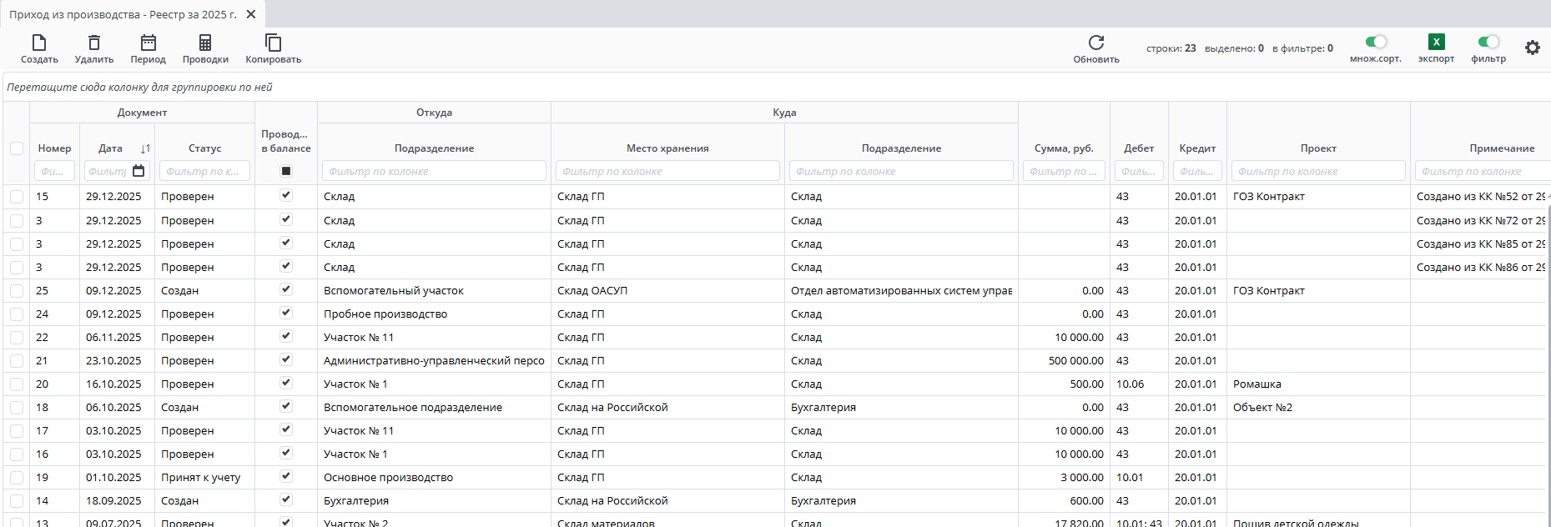Viewport: 1551px width, 527px height.
Task: Toggle the множ.сорт. switch
Action: click(1376, 42)
